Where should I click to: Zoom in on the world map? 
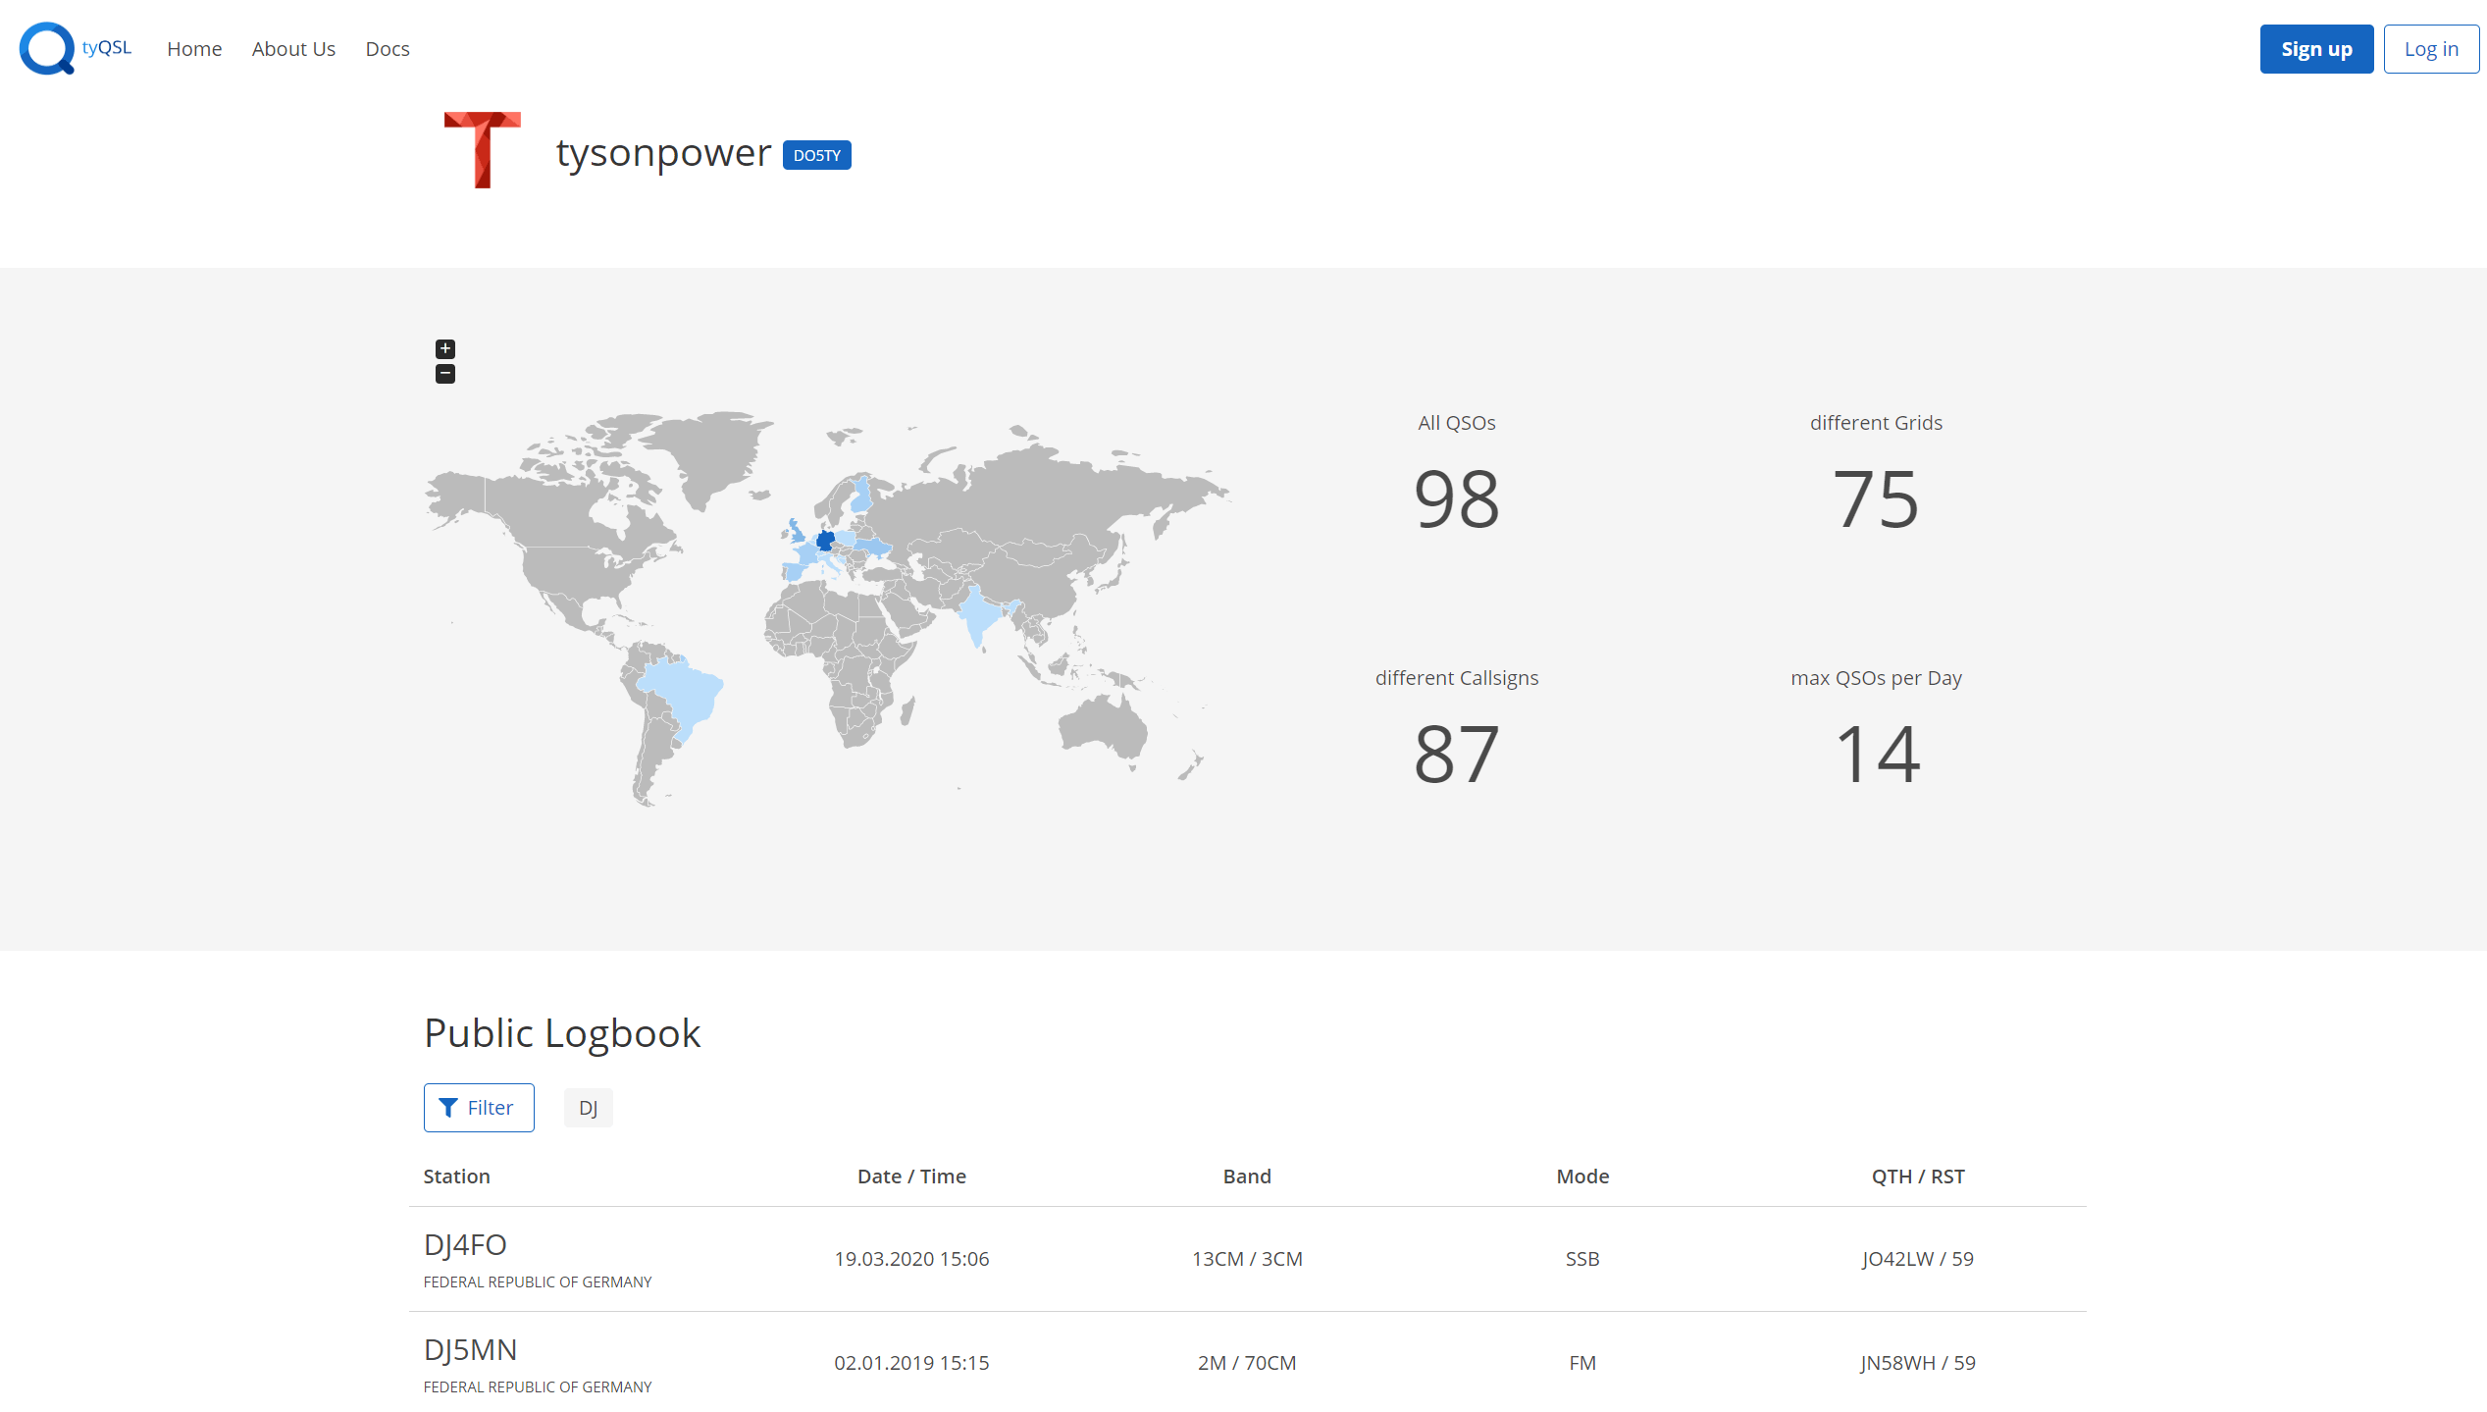[x=445, y=349]
